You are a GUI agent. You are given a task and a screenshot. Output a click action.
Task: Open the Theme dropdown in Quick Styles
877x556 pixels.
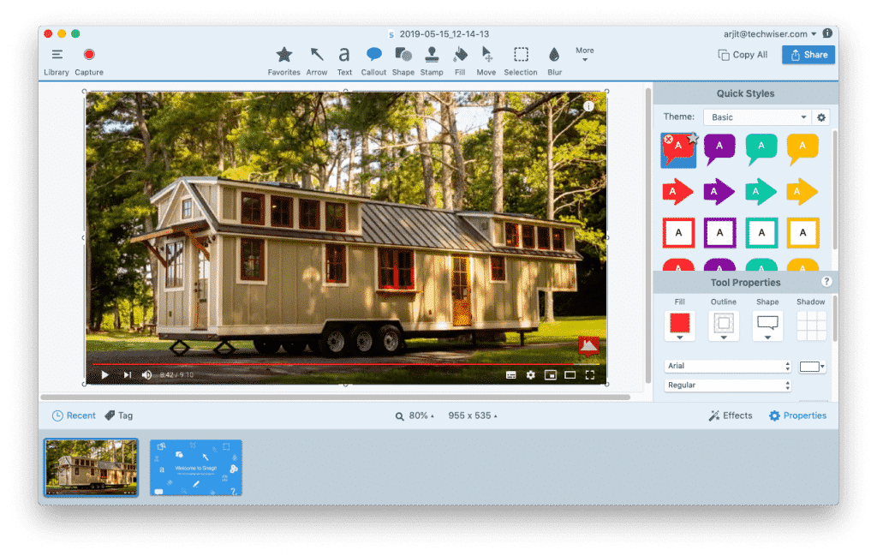[x=757, y=117]
